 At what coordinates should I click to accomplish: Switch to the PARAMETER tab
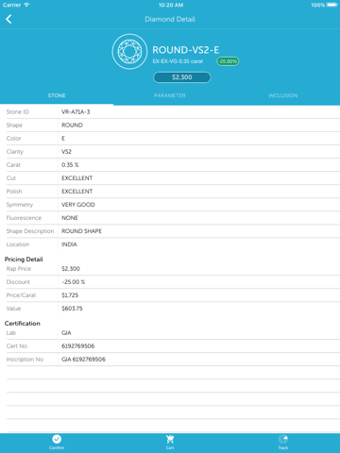point(170,95)
